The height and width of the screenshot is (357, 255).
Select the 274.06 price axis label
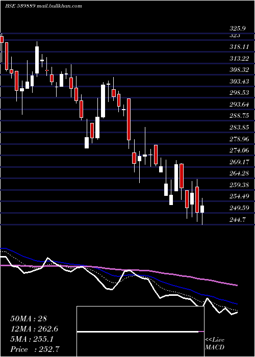coord(239,150)
